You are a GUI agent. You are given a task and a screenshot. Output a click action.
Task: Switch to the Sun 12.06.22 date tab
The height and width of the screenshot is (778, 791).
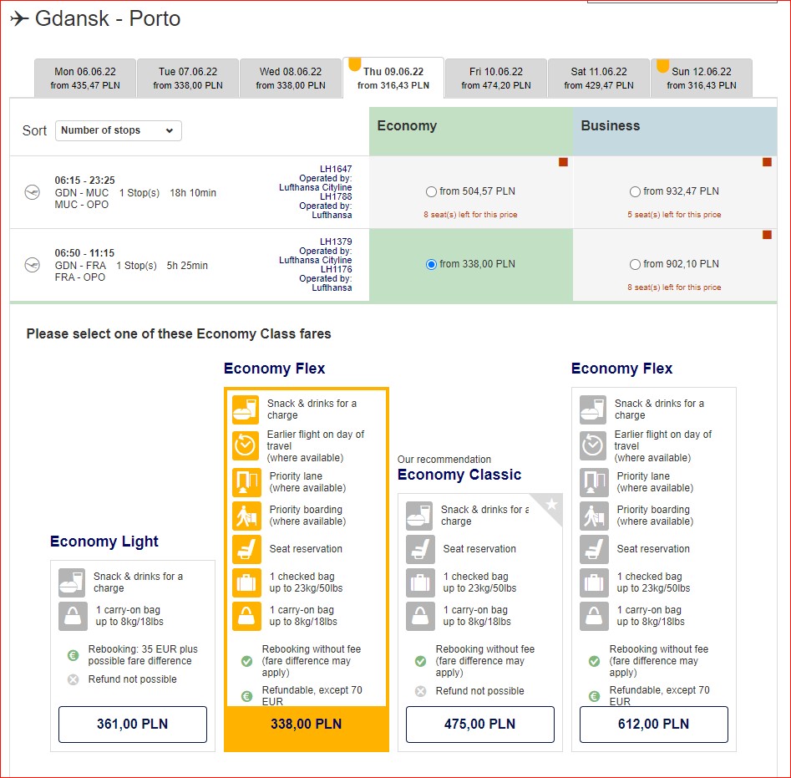click(x=702, y=79)
